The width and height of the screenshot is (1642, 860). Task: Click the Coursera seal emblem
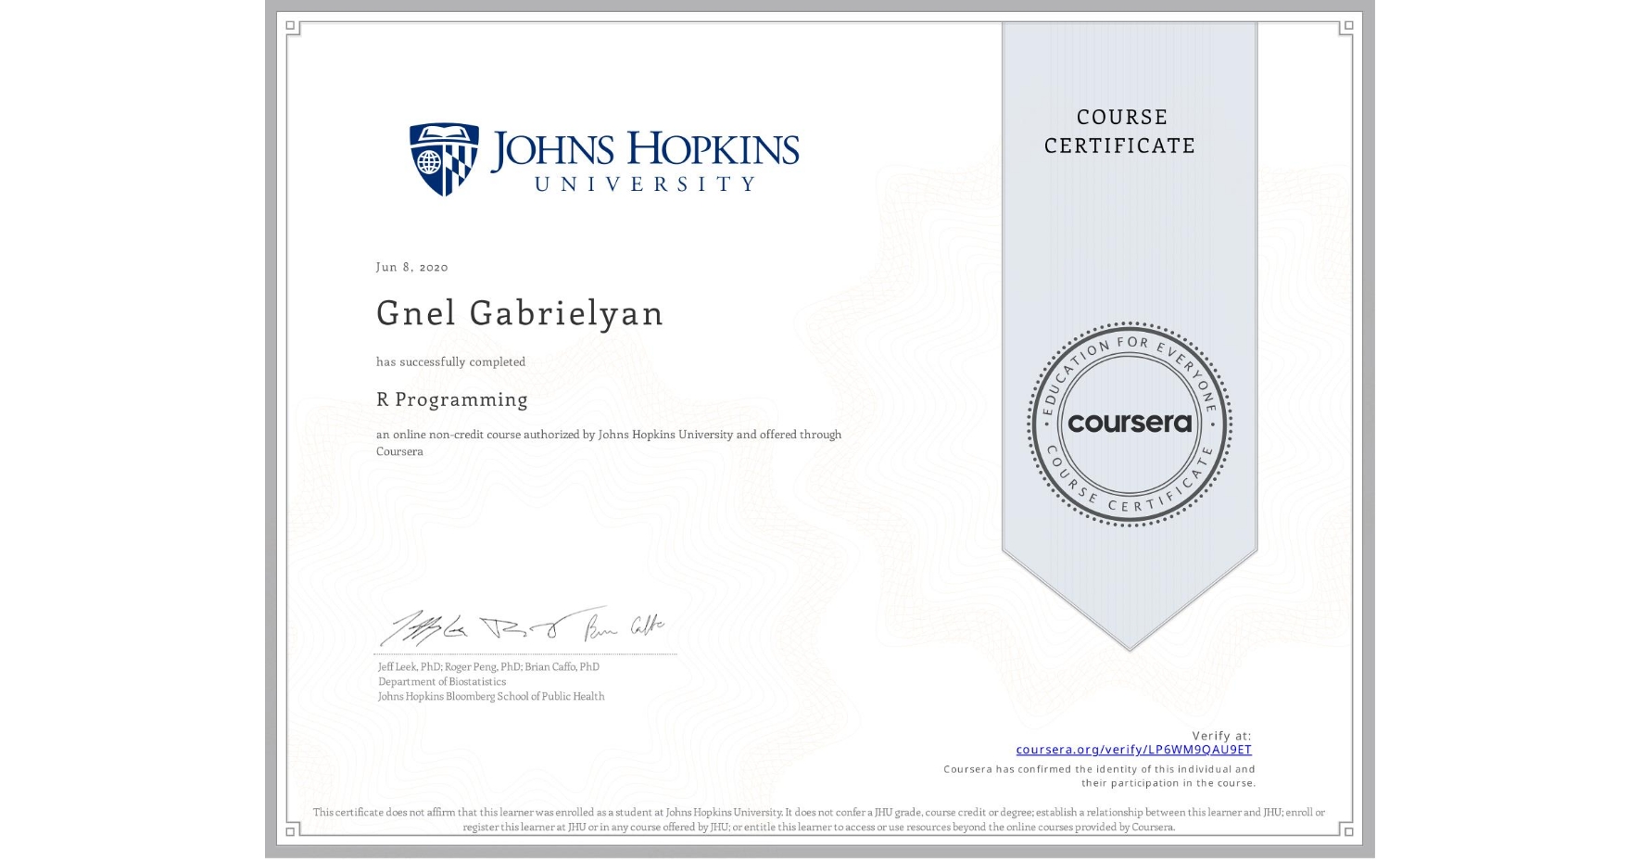point(1129,424)
